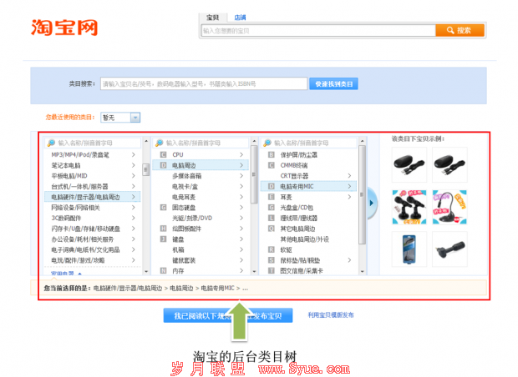
Task: Click letter G icon beside 光盘盒/CD包
Action: [272, 208]
